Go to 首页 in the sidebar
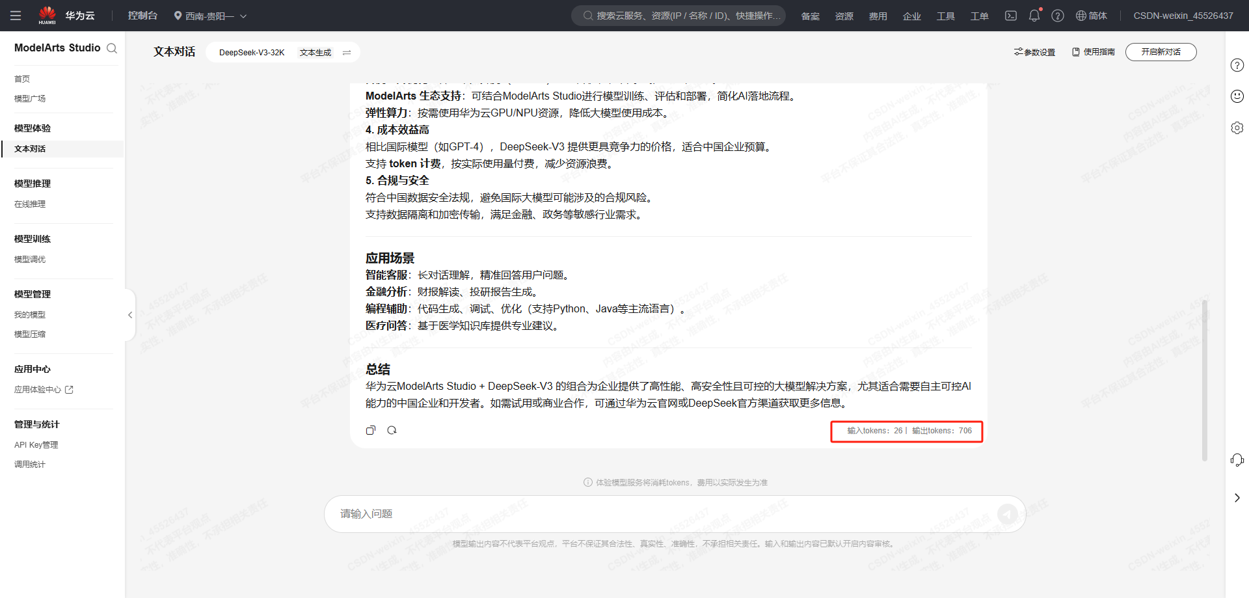This screenshot has width=1249, height=598. (x=22, y=79)
